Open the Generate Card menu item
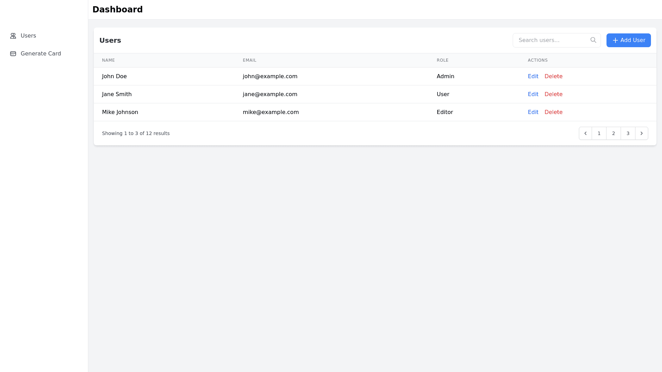Image resolution: width=662 pixels, height=372 pixels. coord(41,54)
